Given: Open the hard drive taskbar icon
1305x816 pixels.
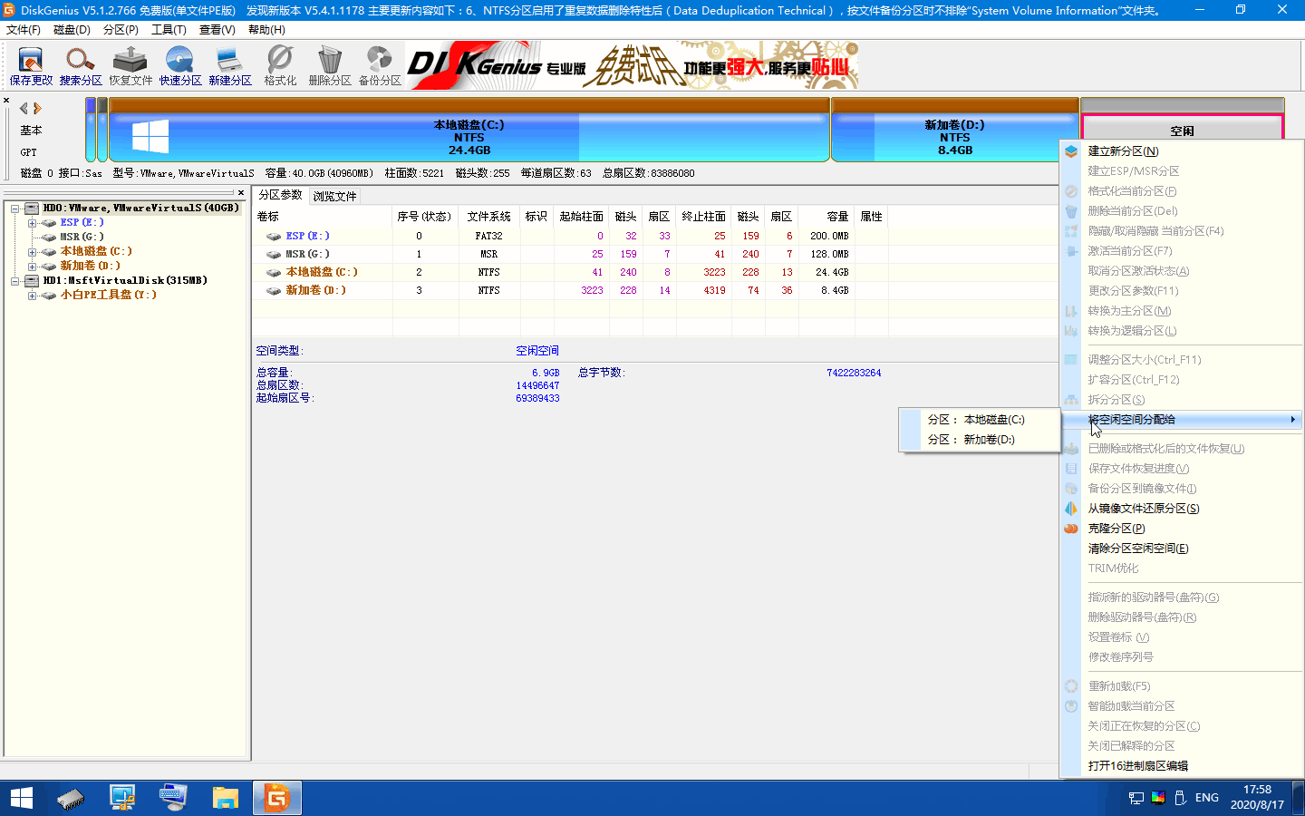Looking at the screenshot, I should [x=71, y=798].
